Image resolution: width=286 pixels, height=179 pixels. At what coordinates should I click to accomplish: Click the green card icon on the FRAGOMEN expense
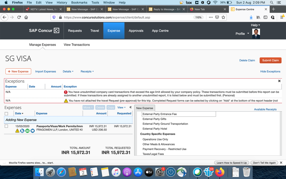pyautogui.click(x=27, y=131)
